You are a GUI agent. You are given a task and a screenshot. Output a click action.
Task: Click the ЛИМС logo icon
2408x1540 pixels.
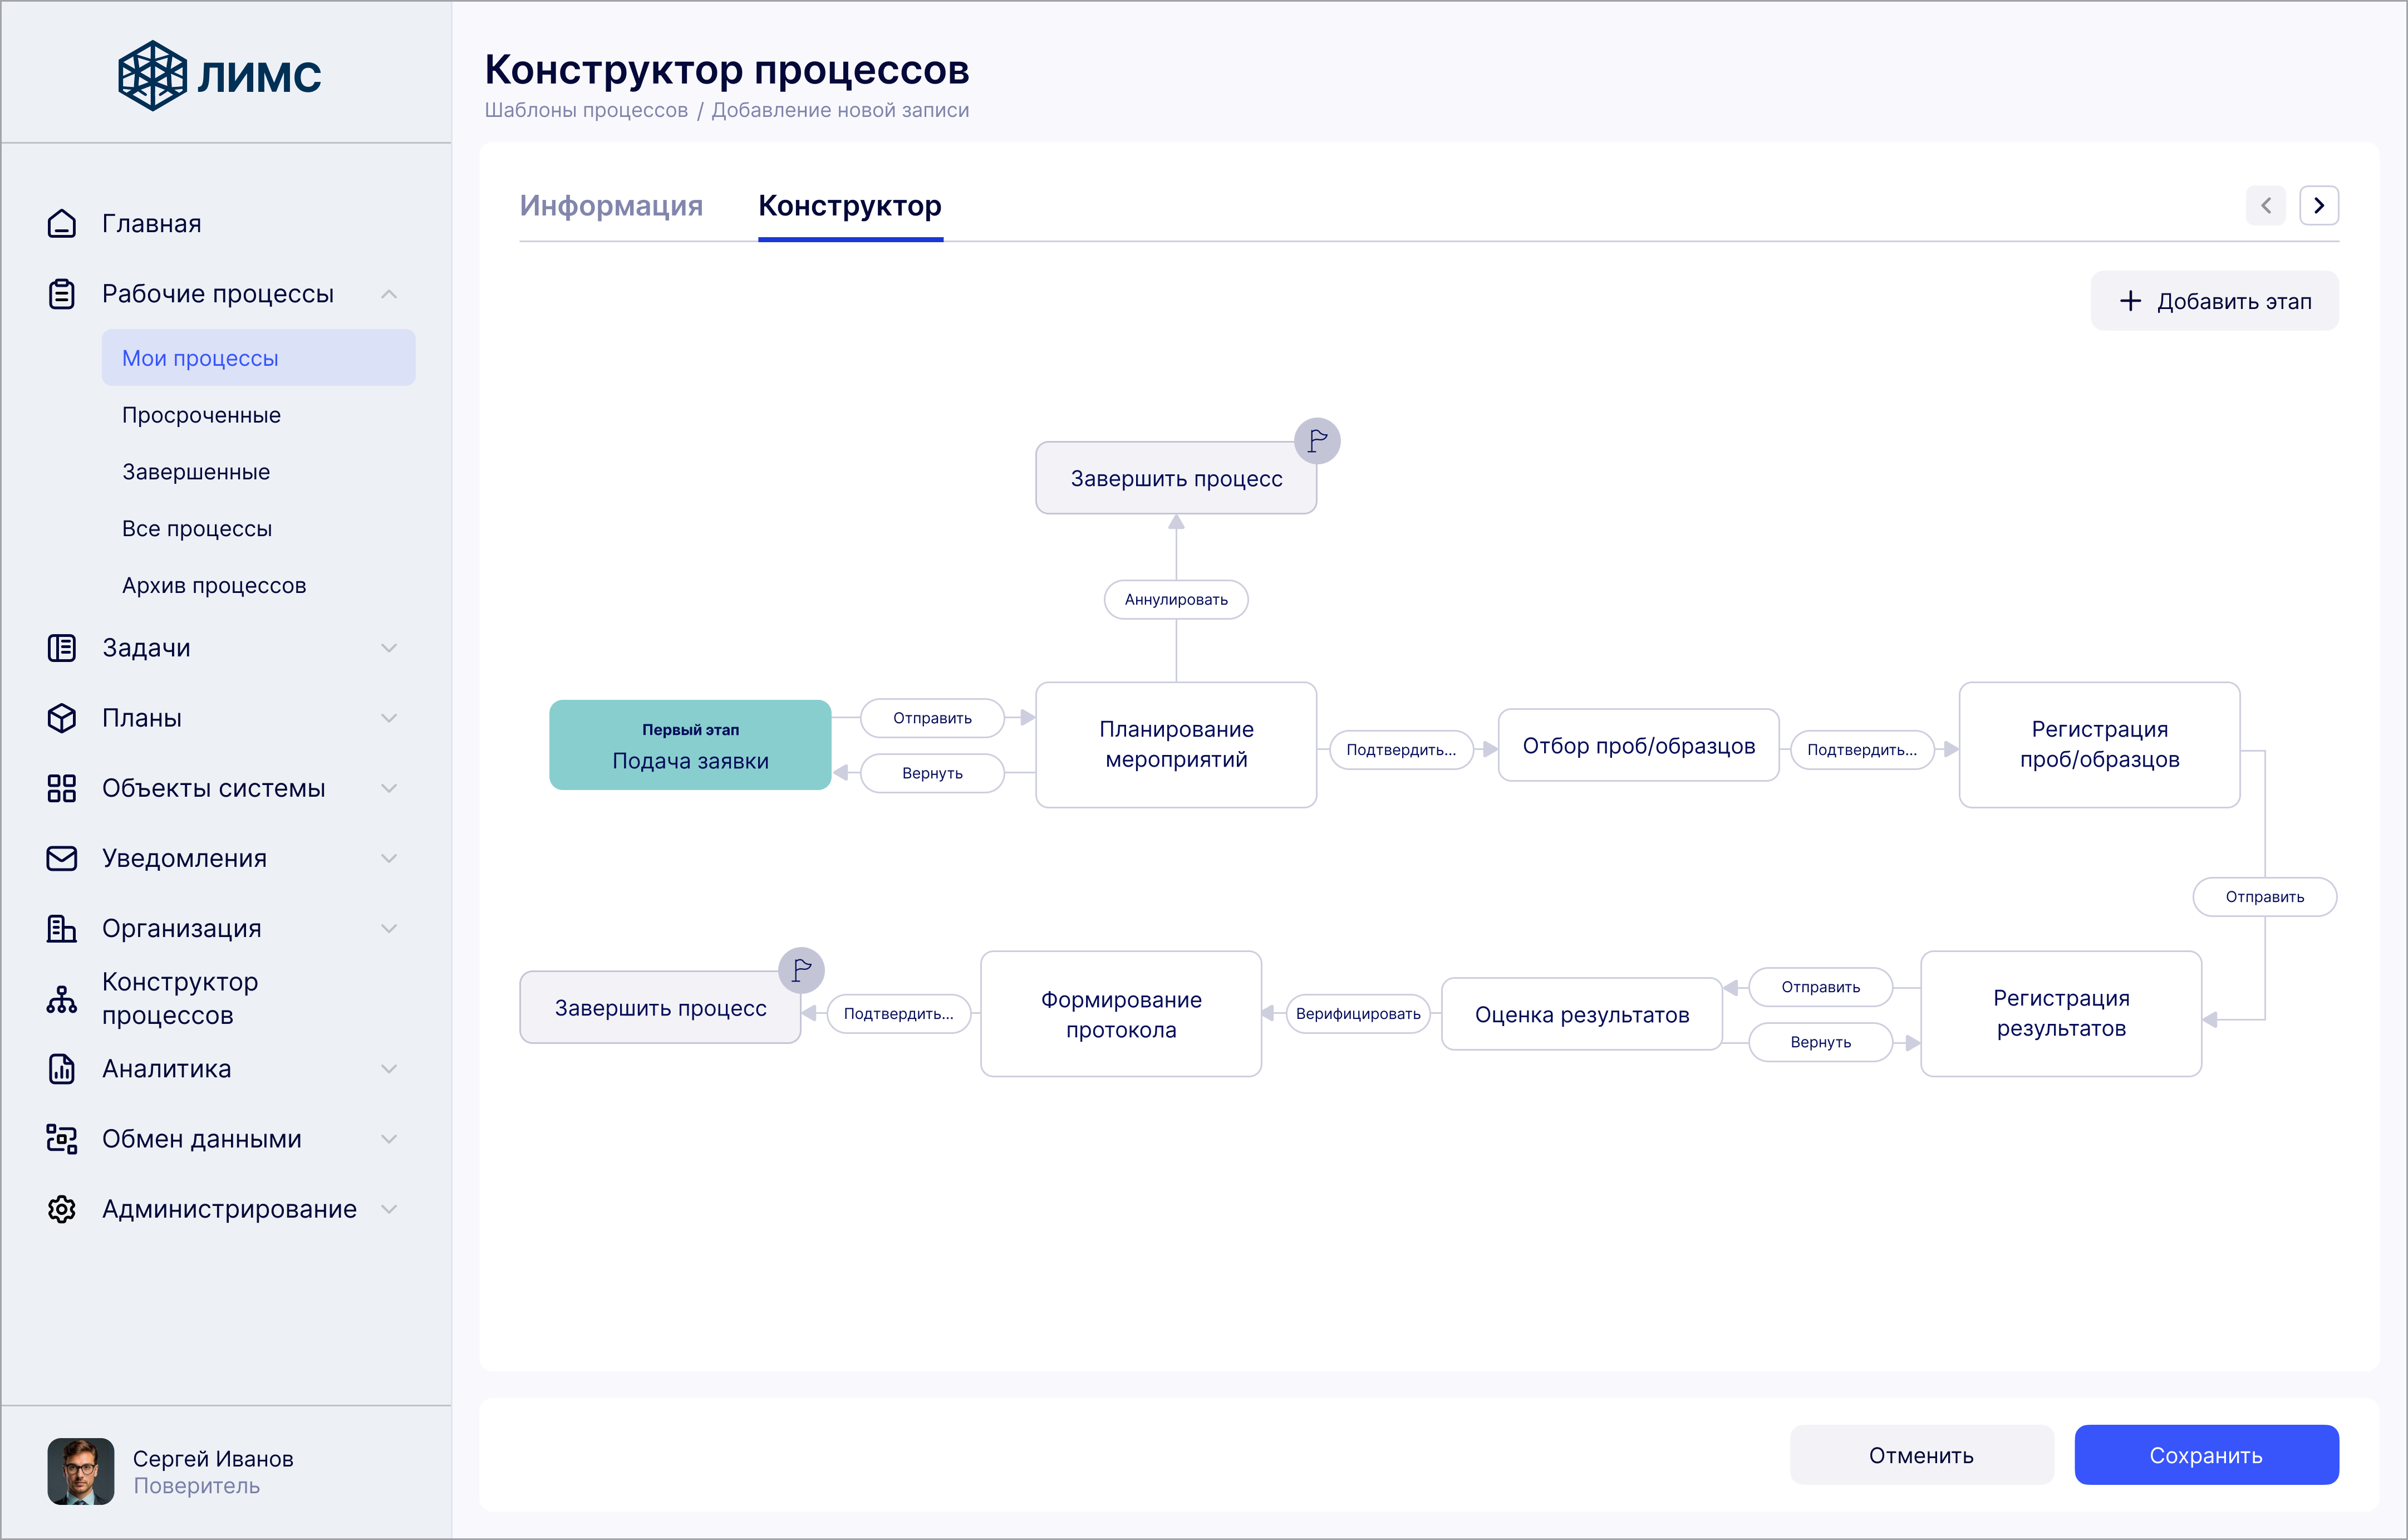point(152,76)
